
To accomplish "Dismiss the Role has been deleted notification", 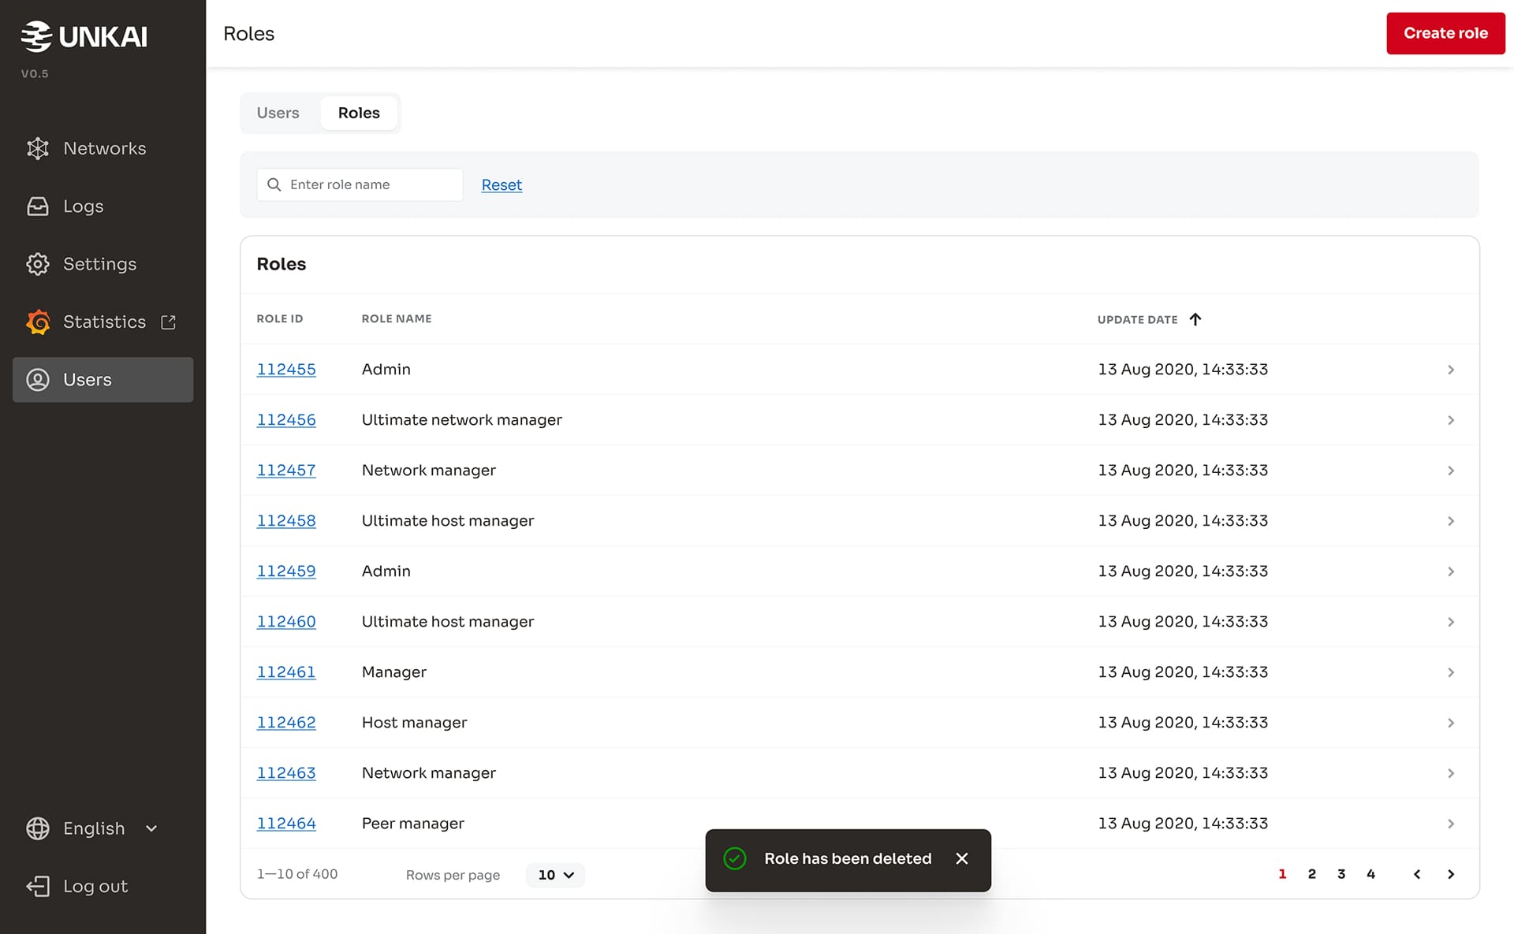I will coord(961,858).
